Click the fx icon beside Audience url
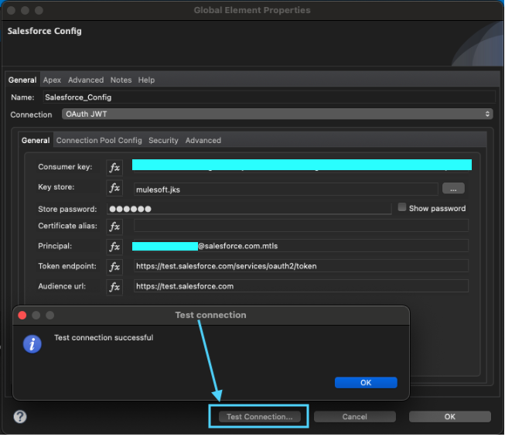The height and width of the screenshot is (437, 505). click(x=114, y=287)
